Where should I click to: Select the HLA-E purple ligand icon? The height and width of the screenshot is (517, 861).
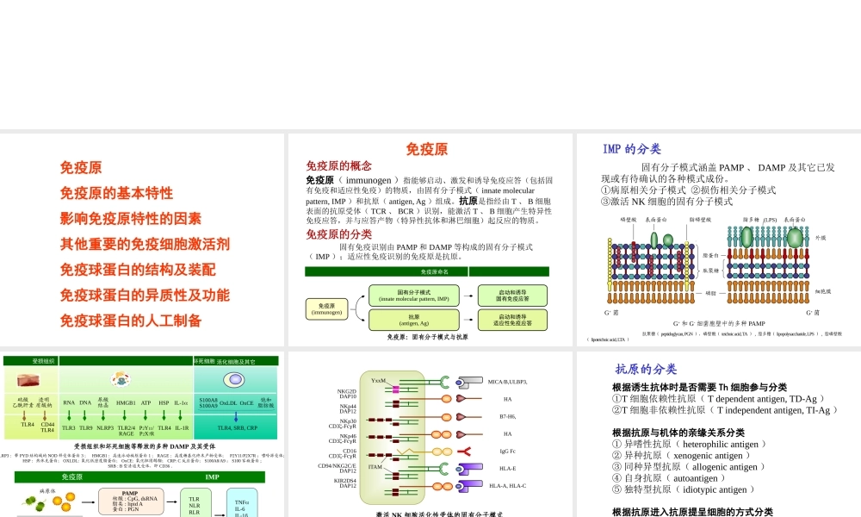pyautogui.click(x=470, y=468)
